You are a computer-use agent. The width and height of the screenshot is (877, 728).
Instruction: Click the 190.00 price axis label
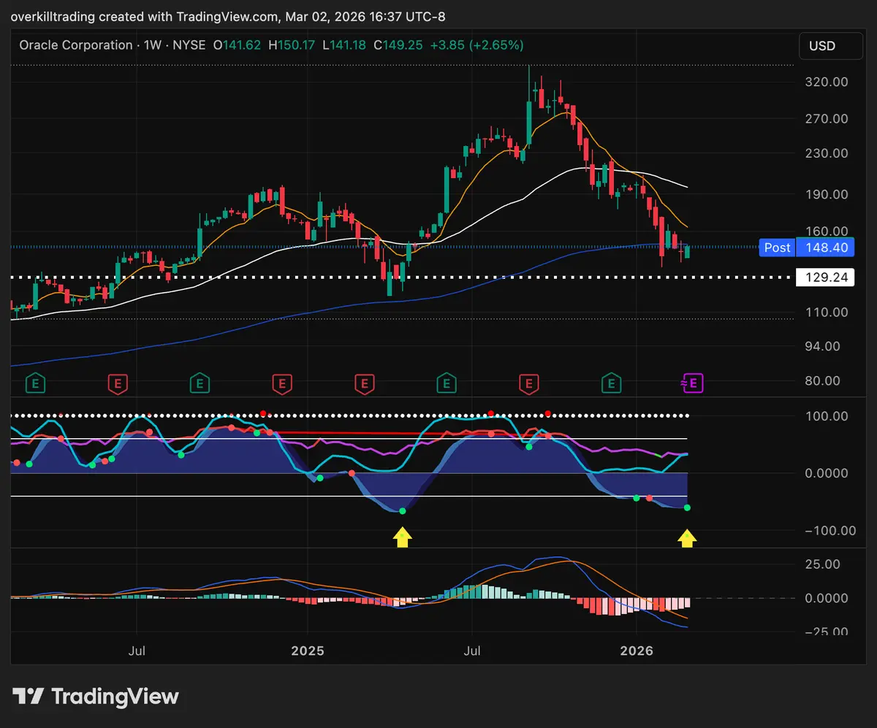[x=826, y=194]
